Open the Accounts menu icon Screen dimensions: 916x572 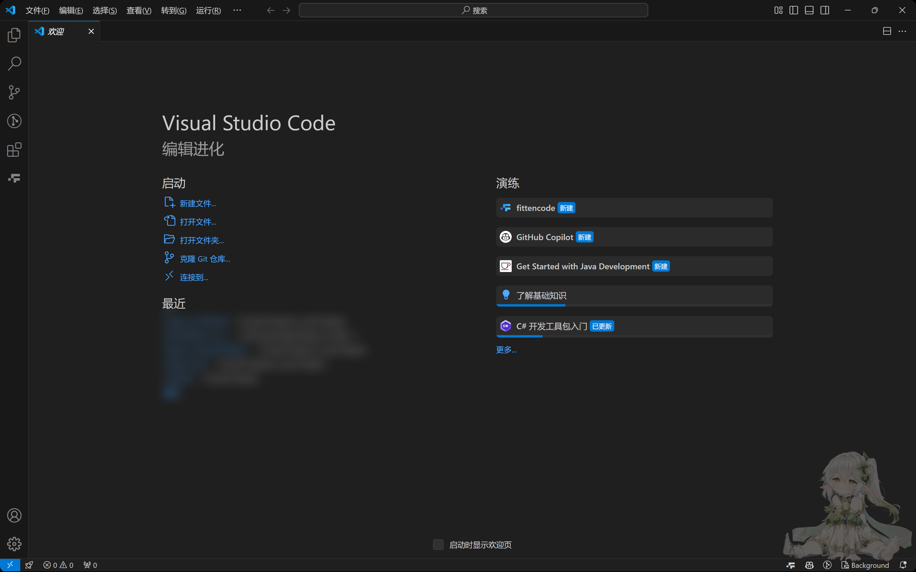click(14, 515)
